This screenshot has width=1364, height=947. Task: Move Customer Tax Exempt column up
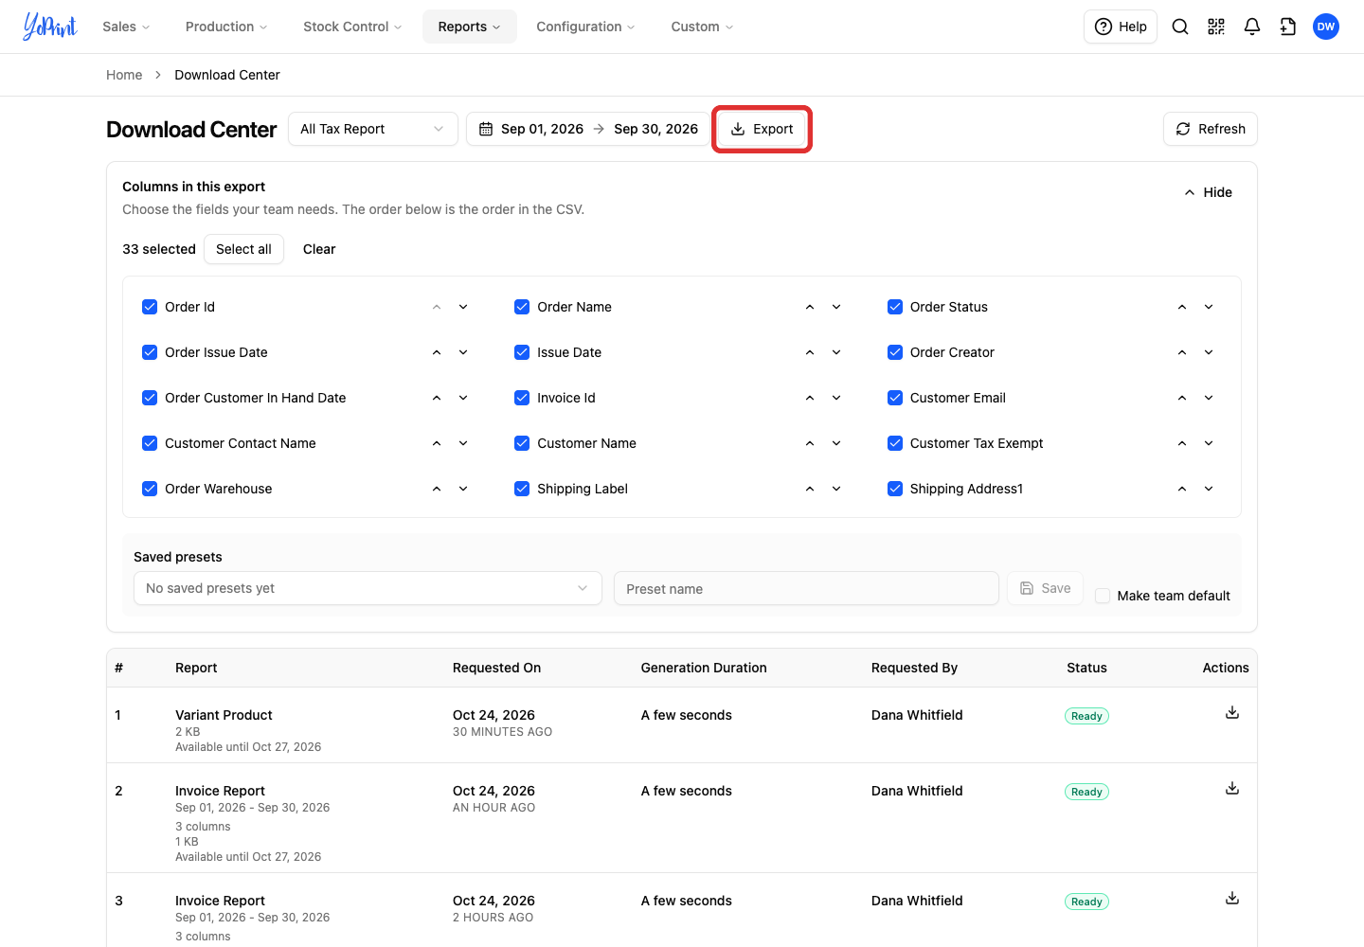click(1182, 443)
